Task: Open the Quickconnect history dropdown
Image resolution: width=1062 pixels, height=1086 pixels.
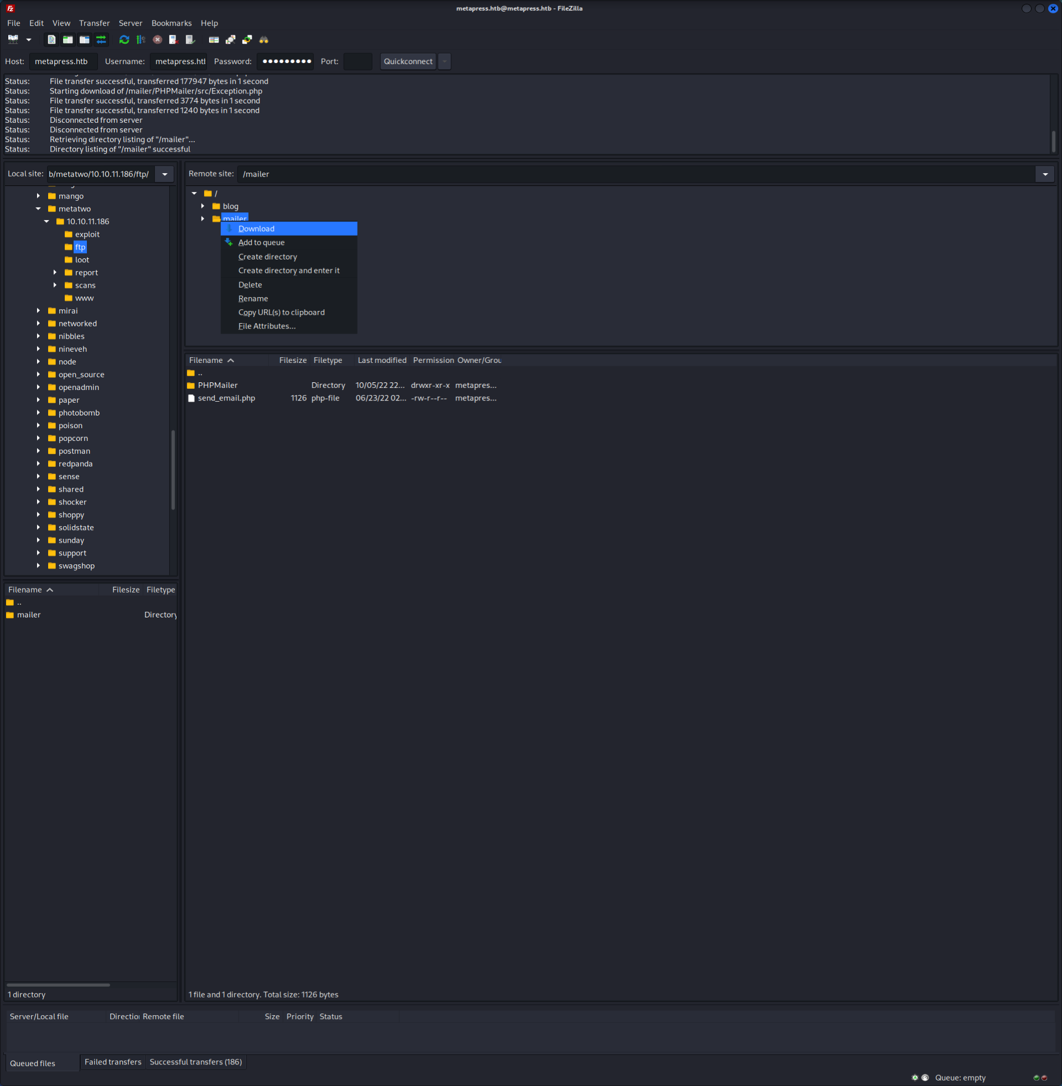Action: point(444,61)
